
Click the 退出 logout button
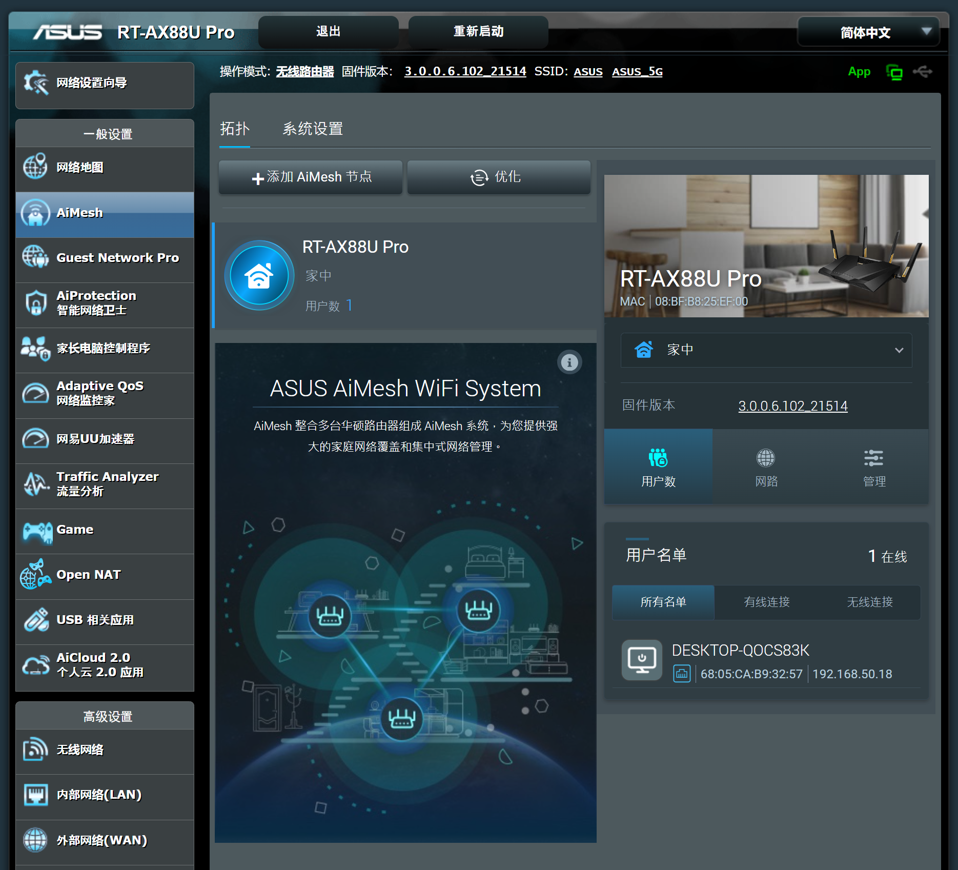click(328, 32)
